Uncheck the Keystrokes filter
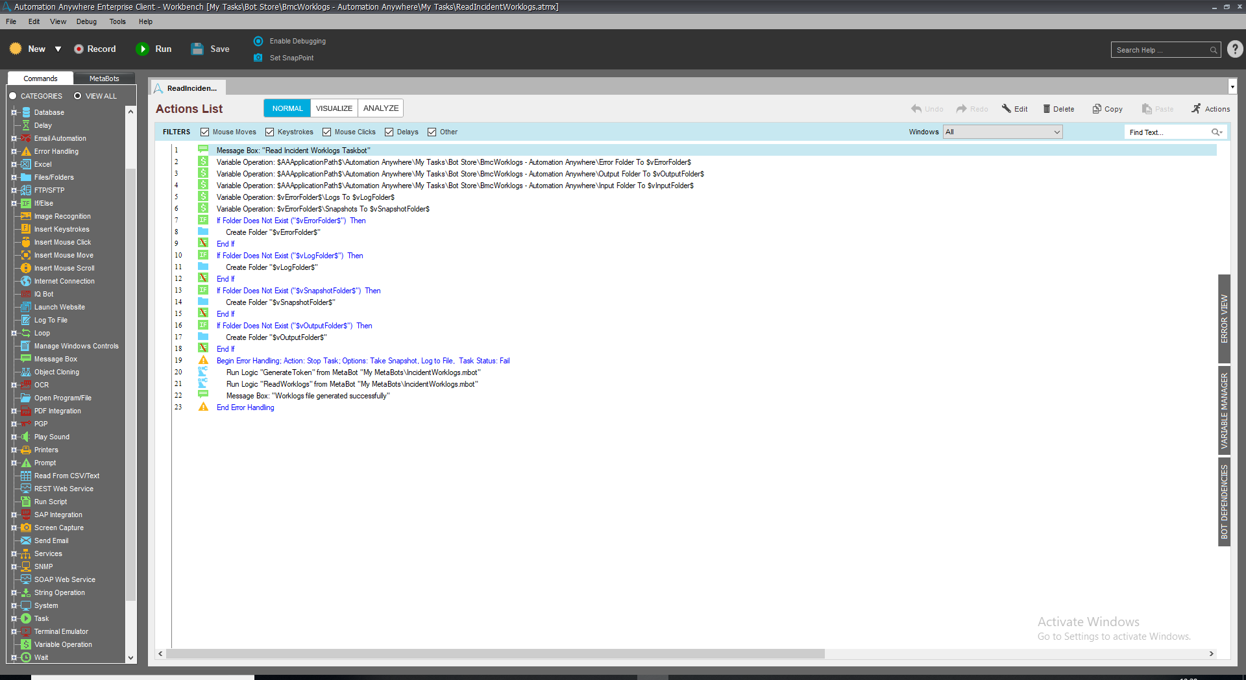The height and width of the screenshot is (680, 1246). pos(269,132)
